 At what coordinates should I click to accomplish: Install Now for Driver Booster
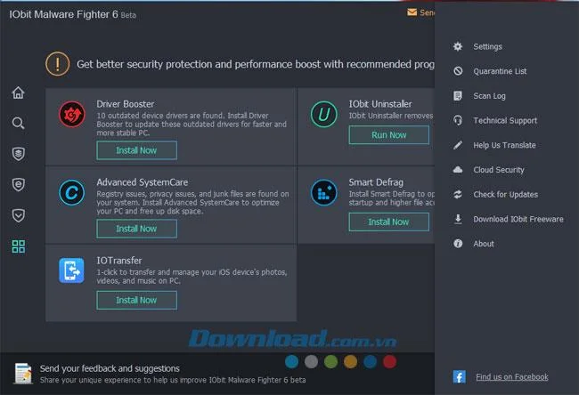tap(136, 150)
